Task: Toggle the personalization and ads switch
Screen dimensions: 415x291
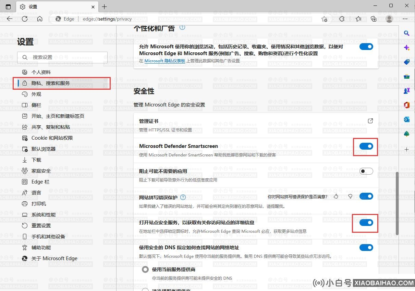Action: [366, 47]
